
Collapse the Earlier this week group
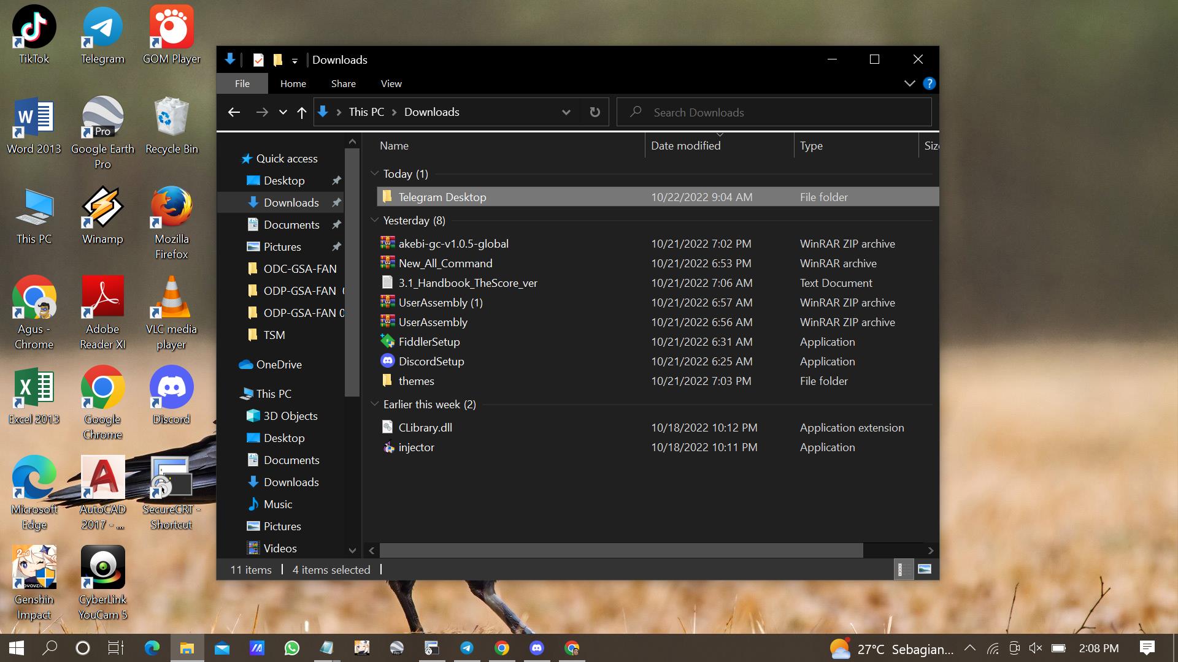click(375, 405)
